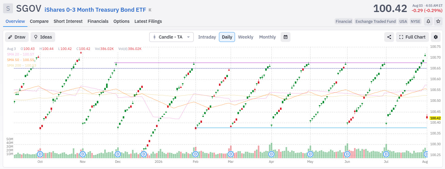Open the Ideas button
Viewport: 445px width, 169px height.
point(43,37)
